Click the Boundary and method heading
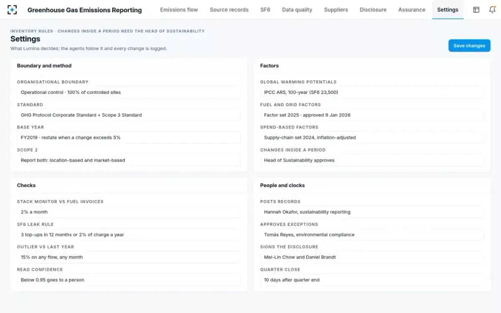The width and height of the screenshot is (501, 313). (x=44, y=66)
